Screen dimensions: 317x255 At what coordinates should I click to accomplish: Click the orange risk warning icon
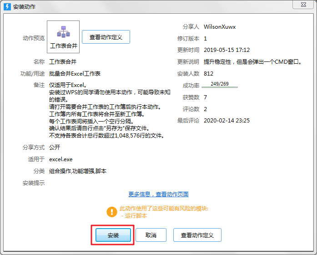point(112,212)
